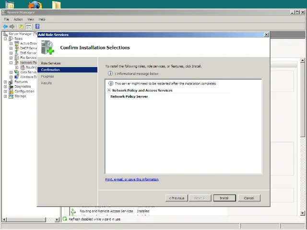Click the Configuration node icon

pos(11,92)
